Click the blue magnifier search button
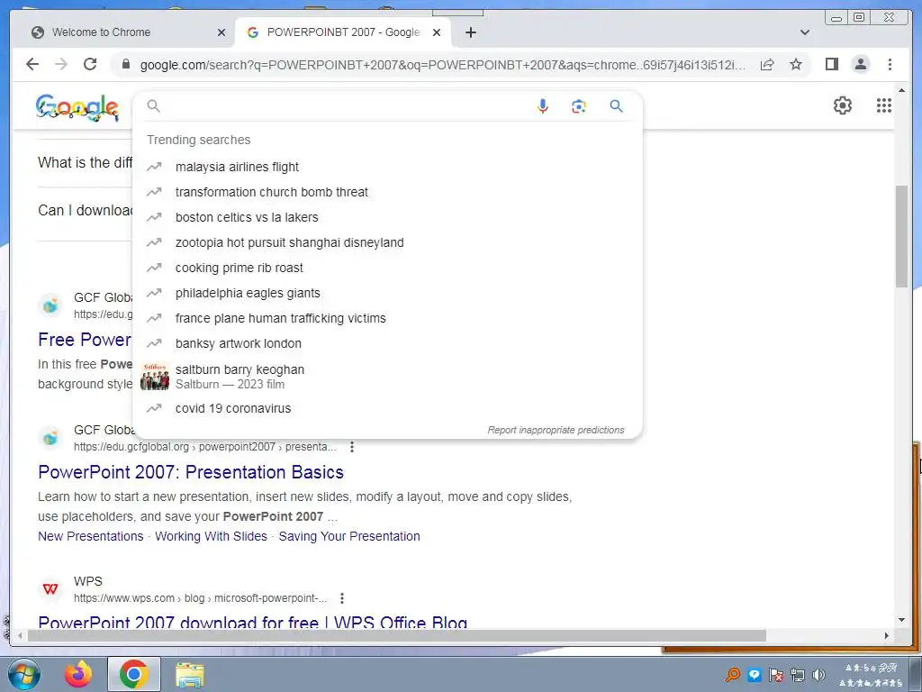Image resolution: width=922 pixels, height=692 pixels. [616, 106]
